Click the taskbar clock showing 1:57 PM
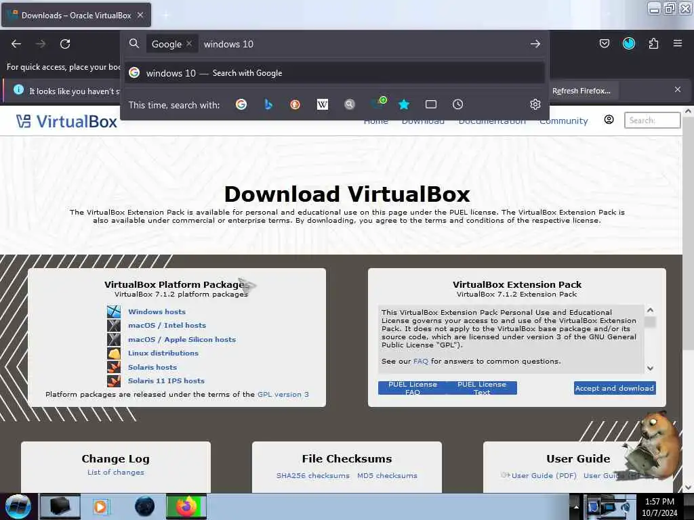Image resolution: width=694 pixels, height=520 pixels. 659,507
